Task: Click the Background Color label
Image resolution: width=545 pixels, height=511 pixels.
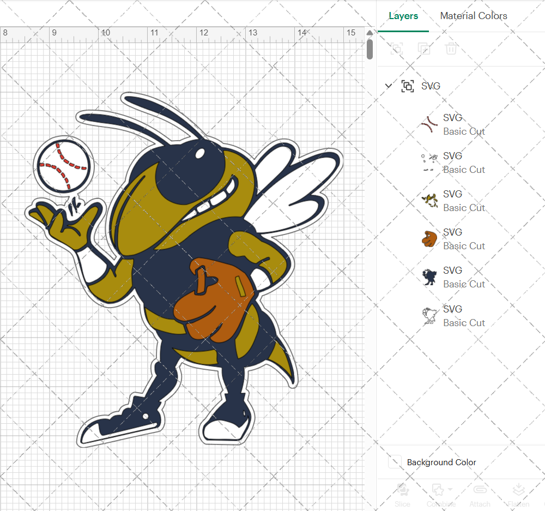Action: tap(441, 462)
